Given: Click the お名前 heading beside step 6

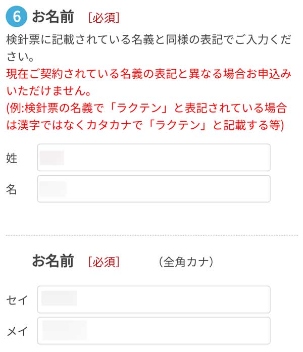Looking at the screenshot, I should coord(53,17).
